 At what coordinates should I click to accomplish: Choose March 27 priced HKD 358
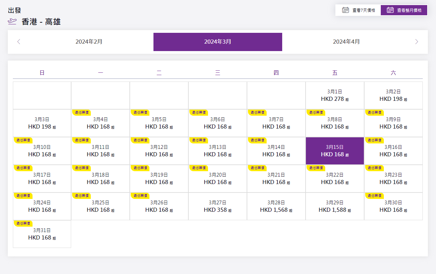pos(217,206)
